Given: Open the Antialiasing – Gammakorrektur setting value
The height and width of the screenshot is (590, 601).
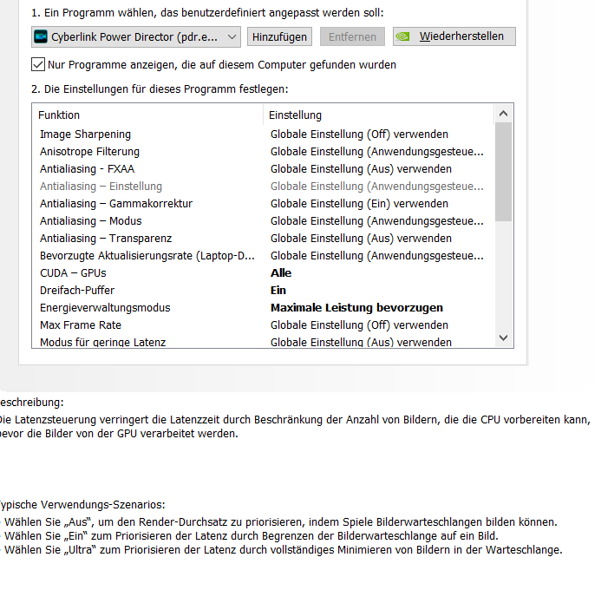Looking at the screenshot, I should tap(359, 204).
